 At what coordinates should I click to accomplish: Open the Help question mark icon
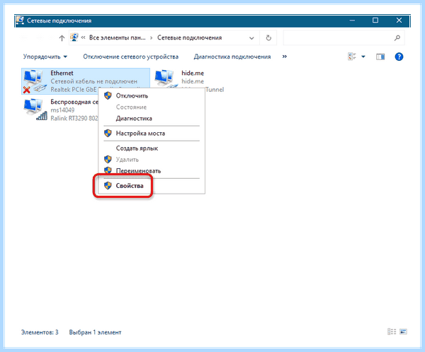(399, 57)
